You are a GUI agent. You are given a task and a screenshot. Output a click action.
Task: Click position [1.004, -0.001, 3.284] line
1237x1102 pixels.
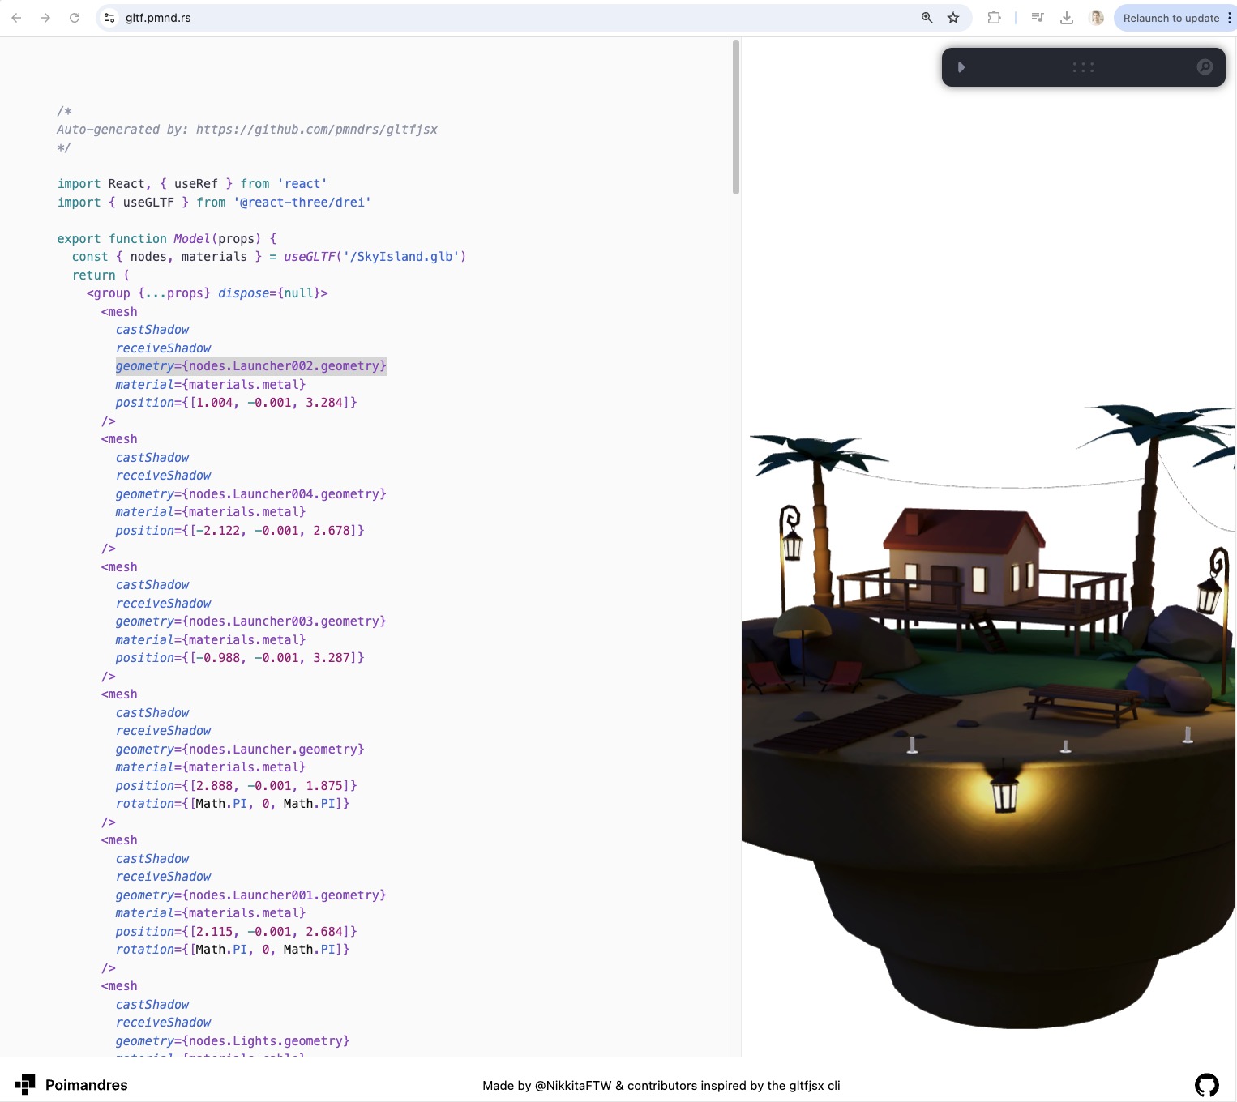click(236, 403)
